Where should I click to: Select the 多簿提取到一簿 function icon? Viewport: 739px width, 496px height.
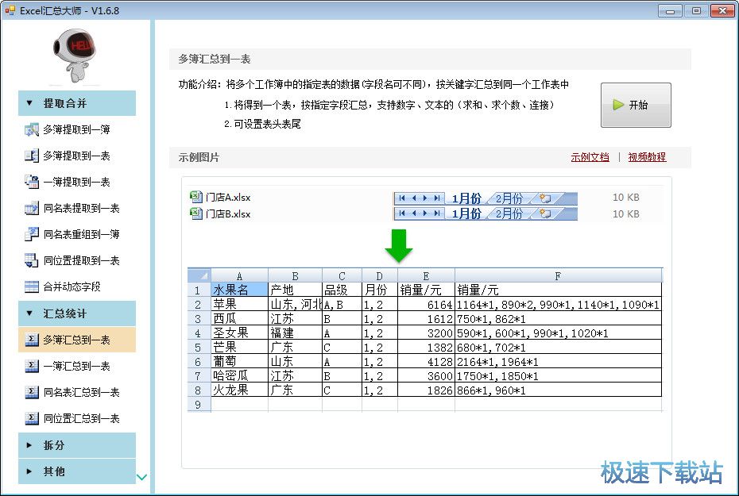pos(32,129)
